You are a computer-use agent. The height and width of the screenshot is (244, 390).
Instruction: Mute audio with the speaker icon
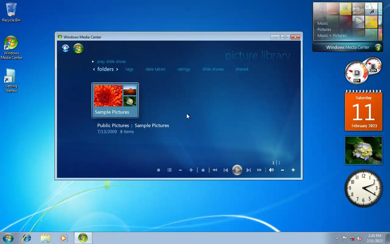coord(271,170)
